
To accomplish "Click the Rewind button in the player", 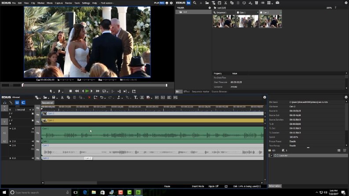I will (77, 91).
